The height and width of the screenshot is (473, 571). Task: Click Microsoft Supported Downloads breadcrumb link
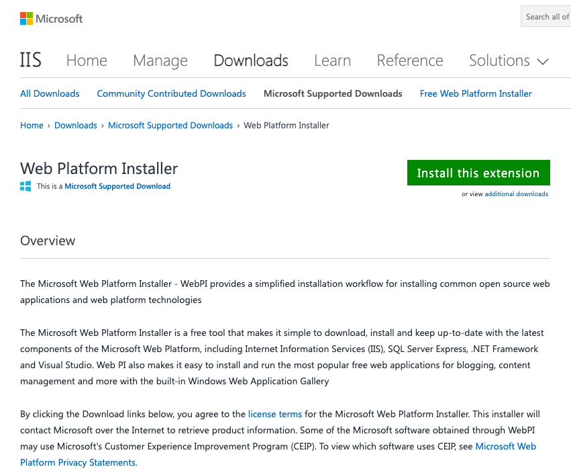(x=170, y=126)
